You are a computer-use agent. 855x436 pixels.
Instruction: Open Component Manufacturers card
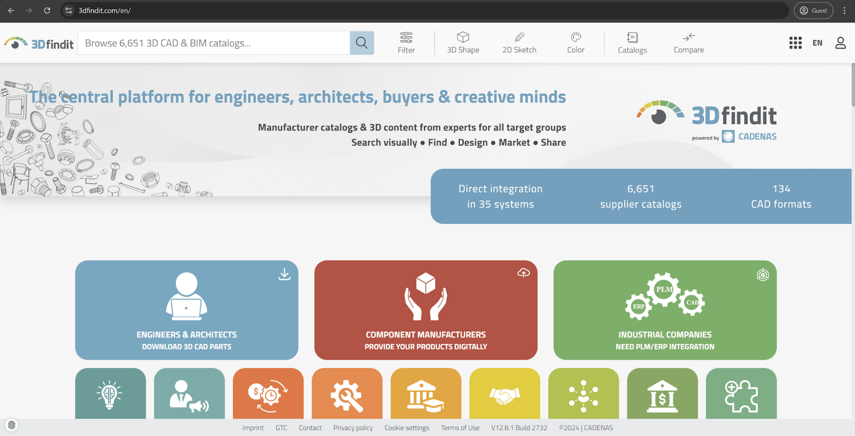click(x=426, y=310)
